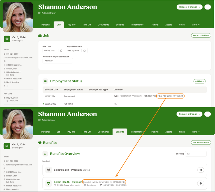The image size is (215, 192).
Task: Click SelectHealth - Premium heart icon
Action: (x=49, y=170)
